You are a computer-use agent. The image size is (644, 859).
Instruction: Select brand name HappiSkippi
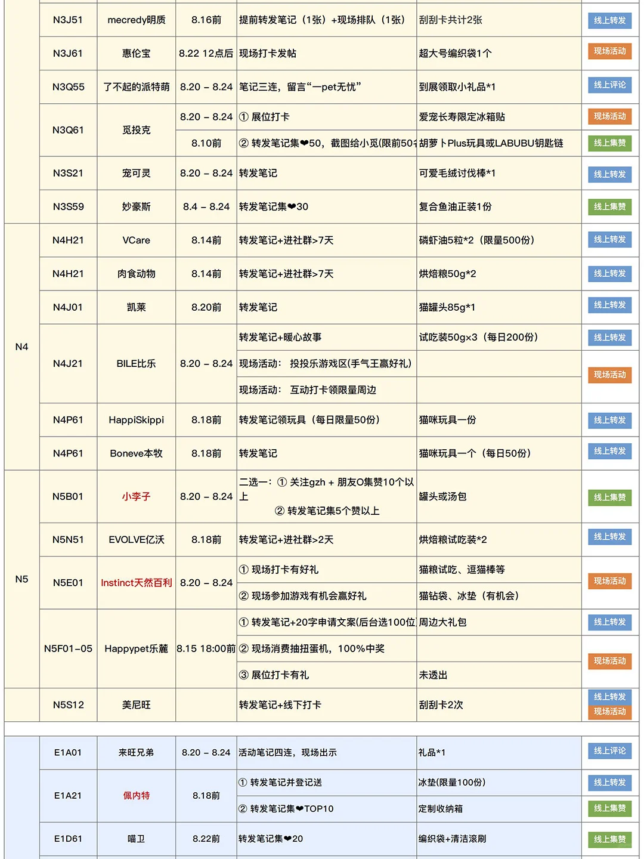point(137,420)
